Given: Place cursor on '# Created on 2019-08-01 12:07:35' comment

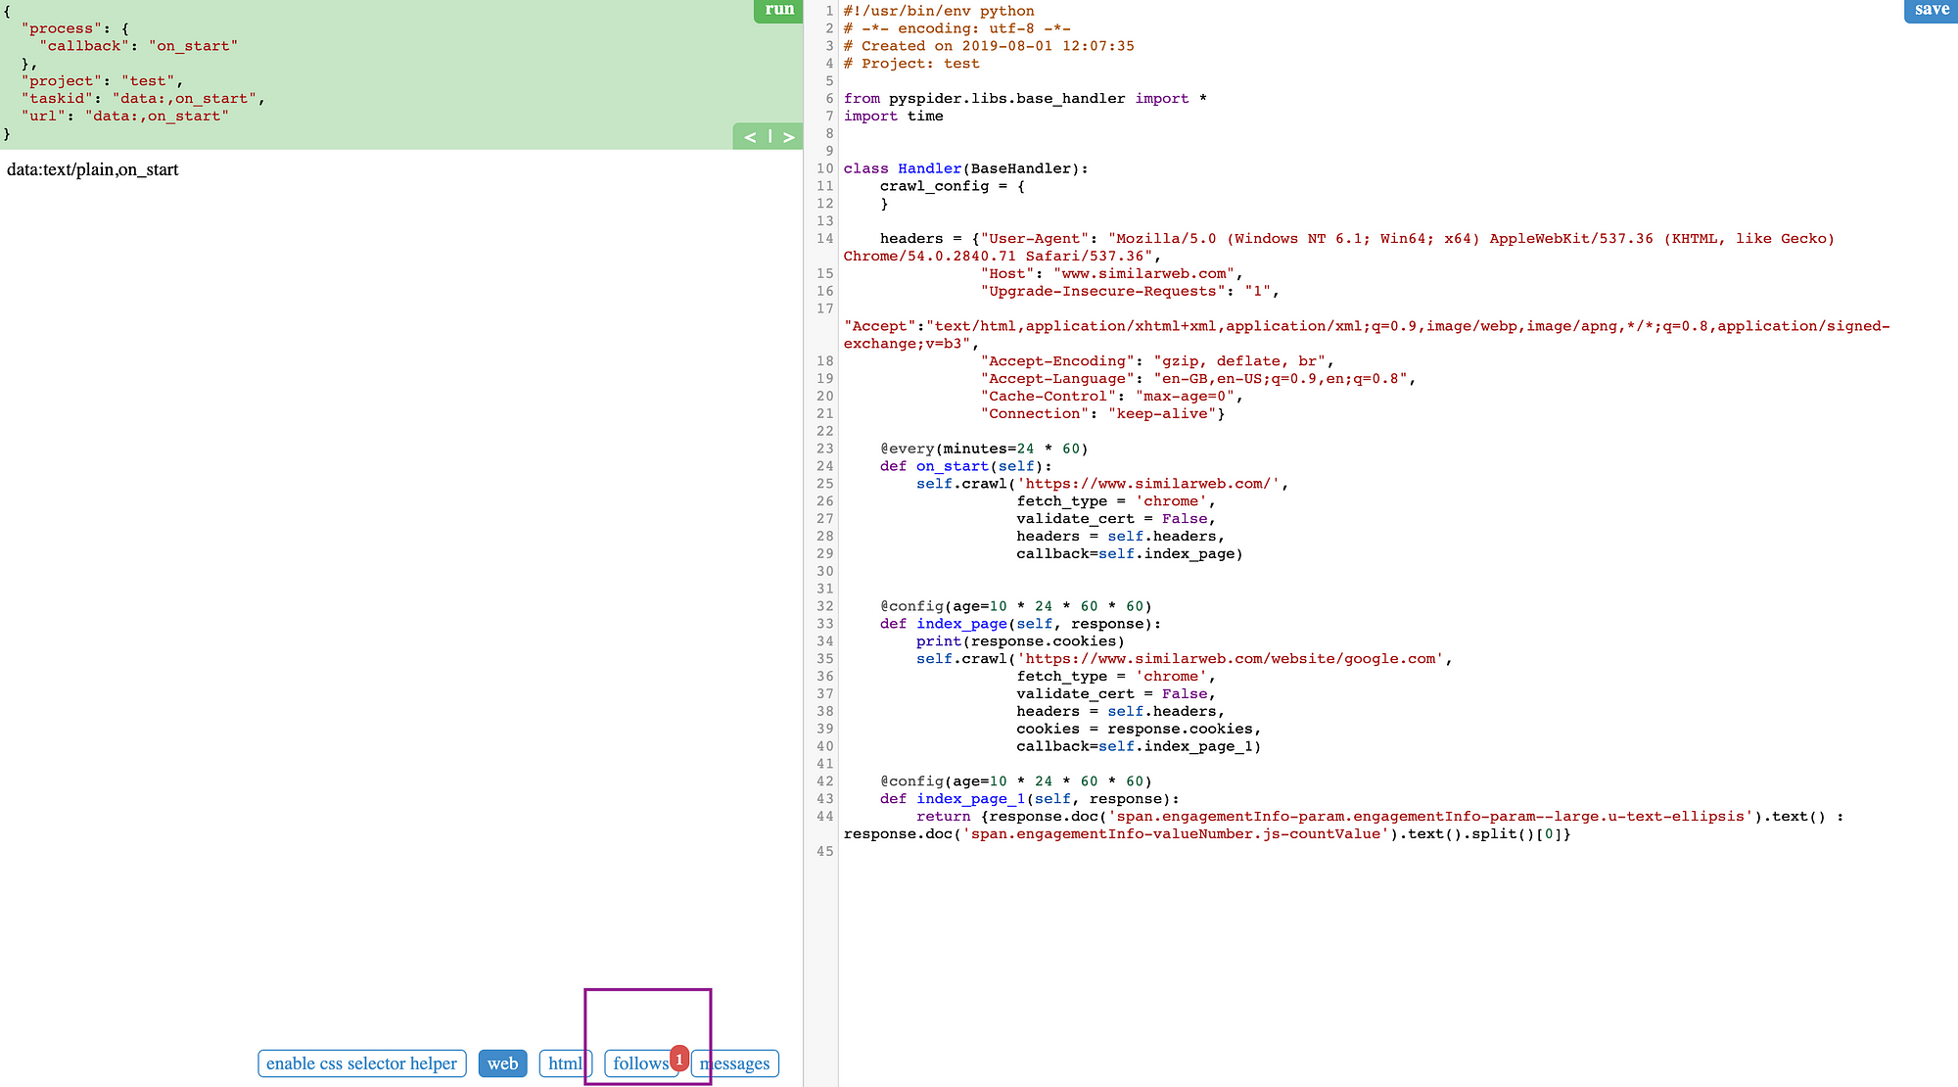Looking at the screenshot, I should [x=989, y=46].
